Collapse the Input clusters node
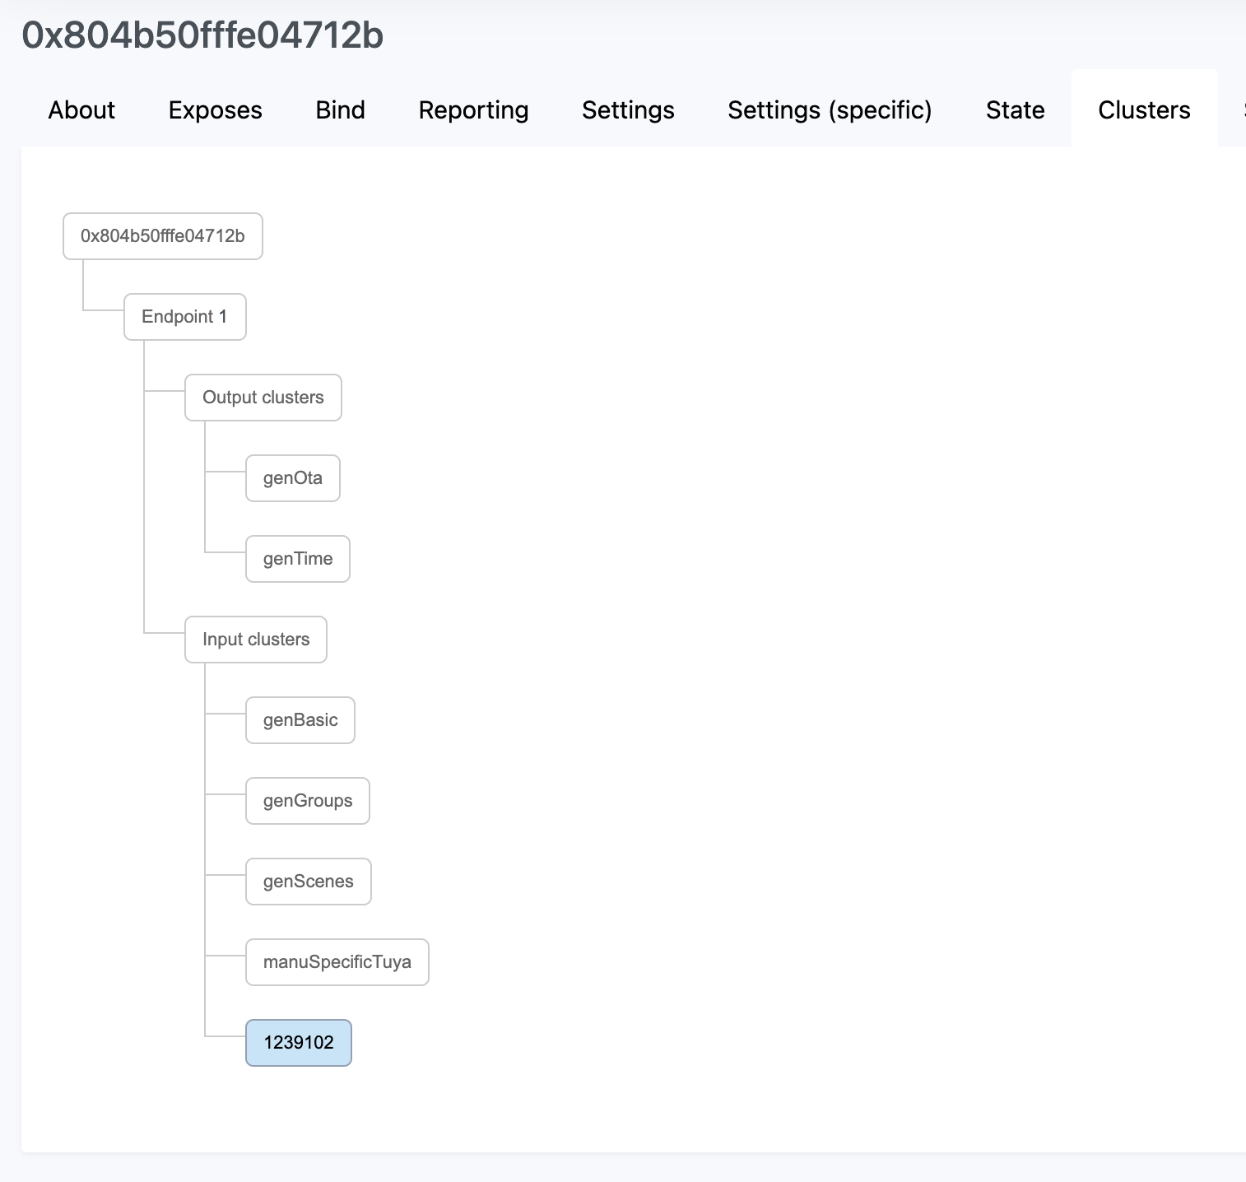 click(255, 639)
